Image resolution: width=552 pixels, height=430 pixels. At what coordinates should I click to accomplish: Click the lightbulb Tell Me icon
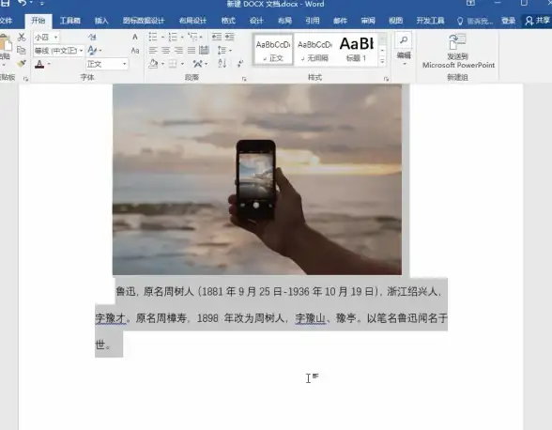[x=460, y=22]
